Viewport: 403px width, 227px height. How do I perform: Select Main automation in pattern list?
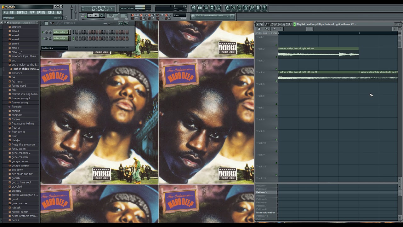(266, 212)
